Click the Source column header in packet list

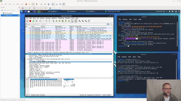click(x=43, y=26)
